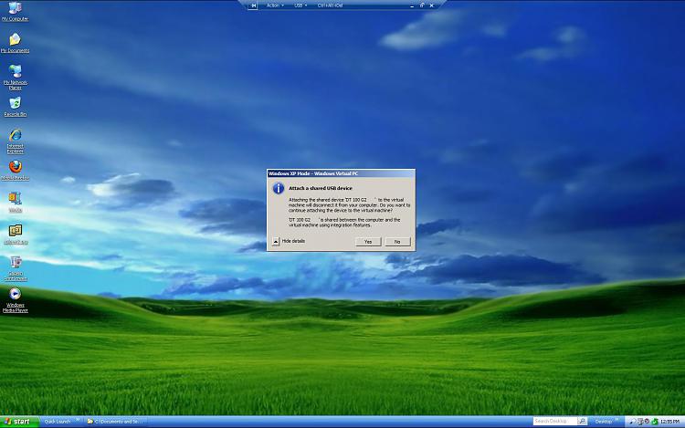
Task: Switch to C:\Documents and Se... taskbar window
Action: tap(115, 422)
